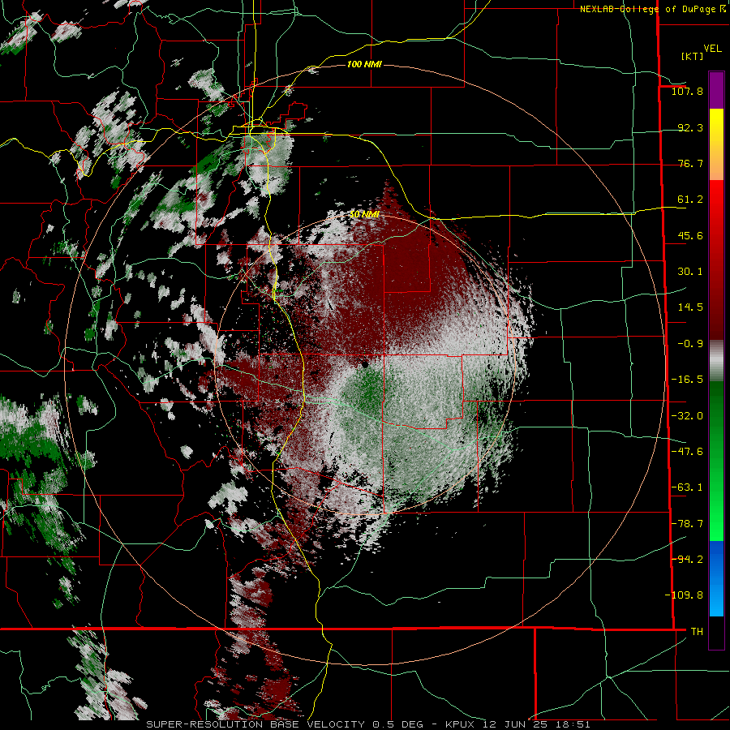Click the -109.8 value on velocity scale
The height and width of the screenshot is (730, 730).
pos(684,595)
